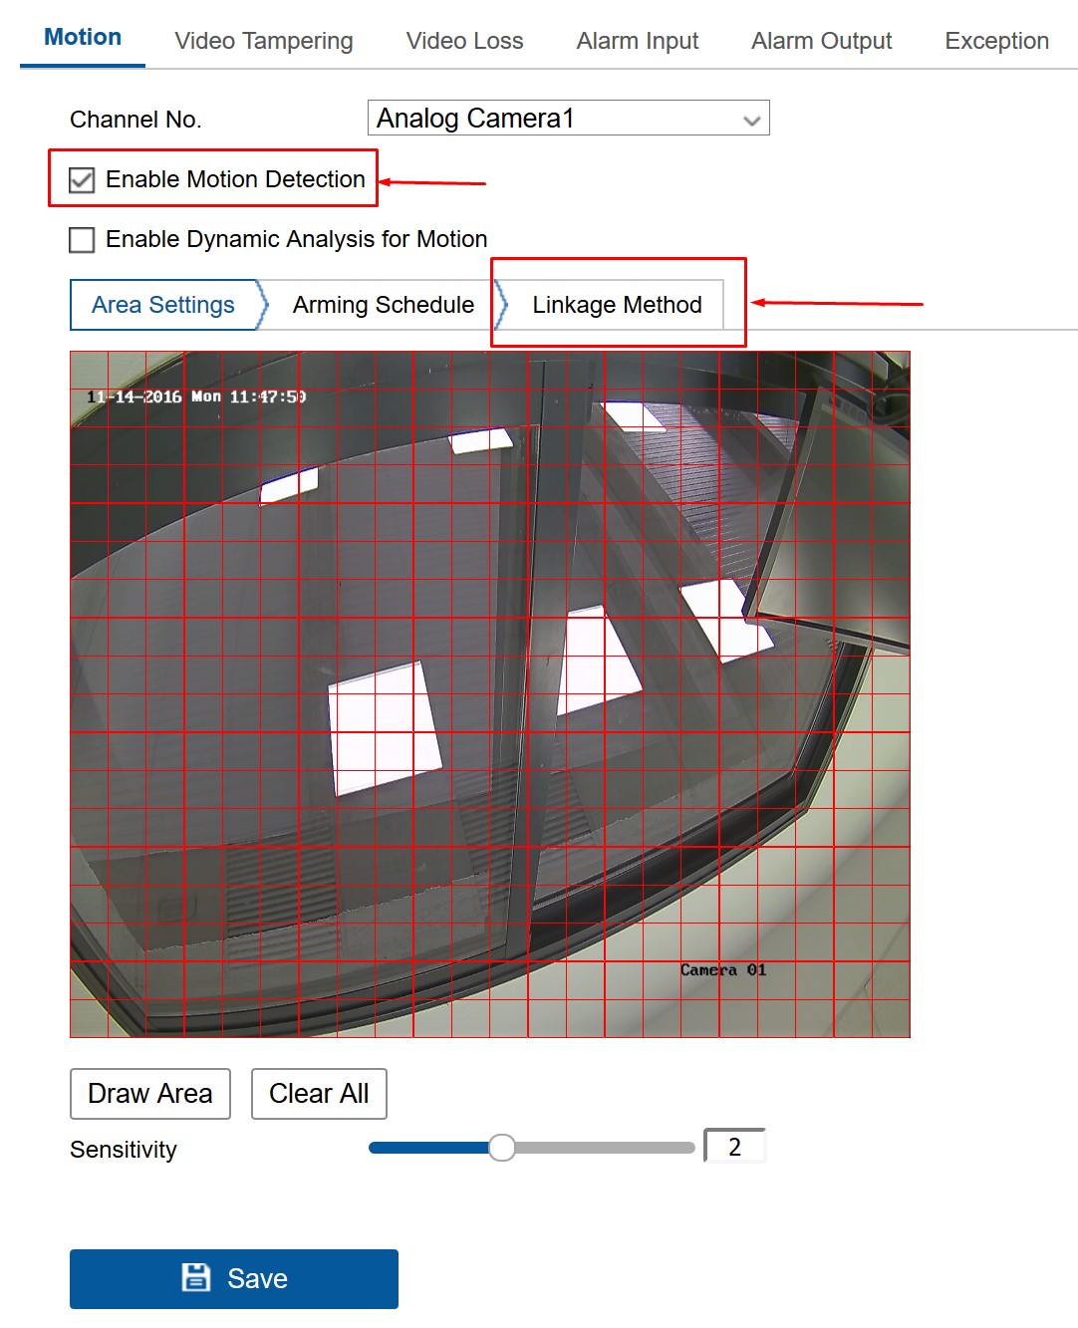
Task: Click the floppy disk icon on Save
Action: click(196, 1277)
